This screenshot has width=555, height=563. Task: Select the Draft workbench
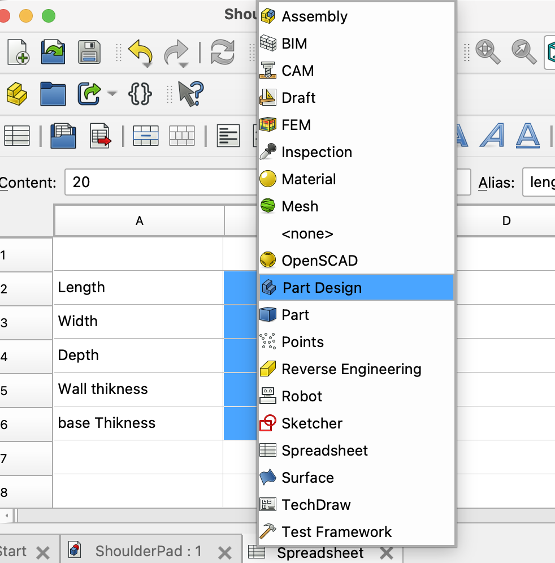tap(357, 98)
